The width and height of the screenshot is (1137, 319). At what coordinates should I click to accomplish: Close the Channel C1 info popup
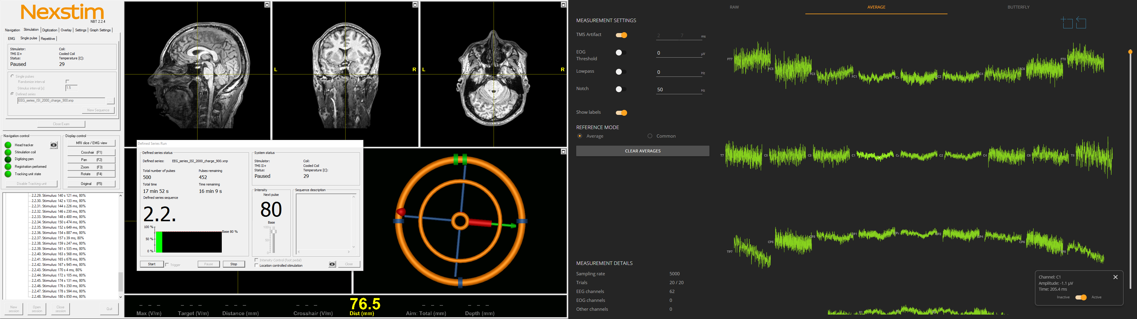coord(1115,277)
